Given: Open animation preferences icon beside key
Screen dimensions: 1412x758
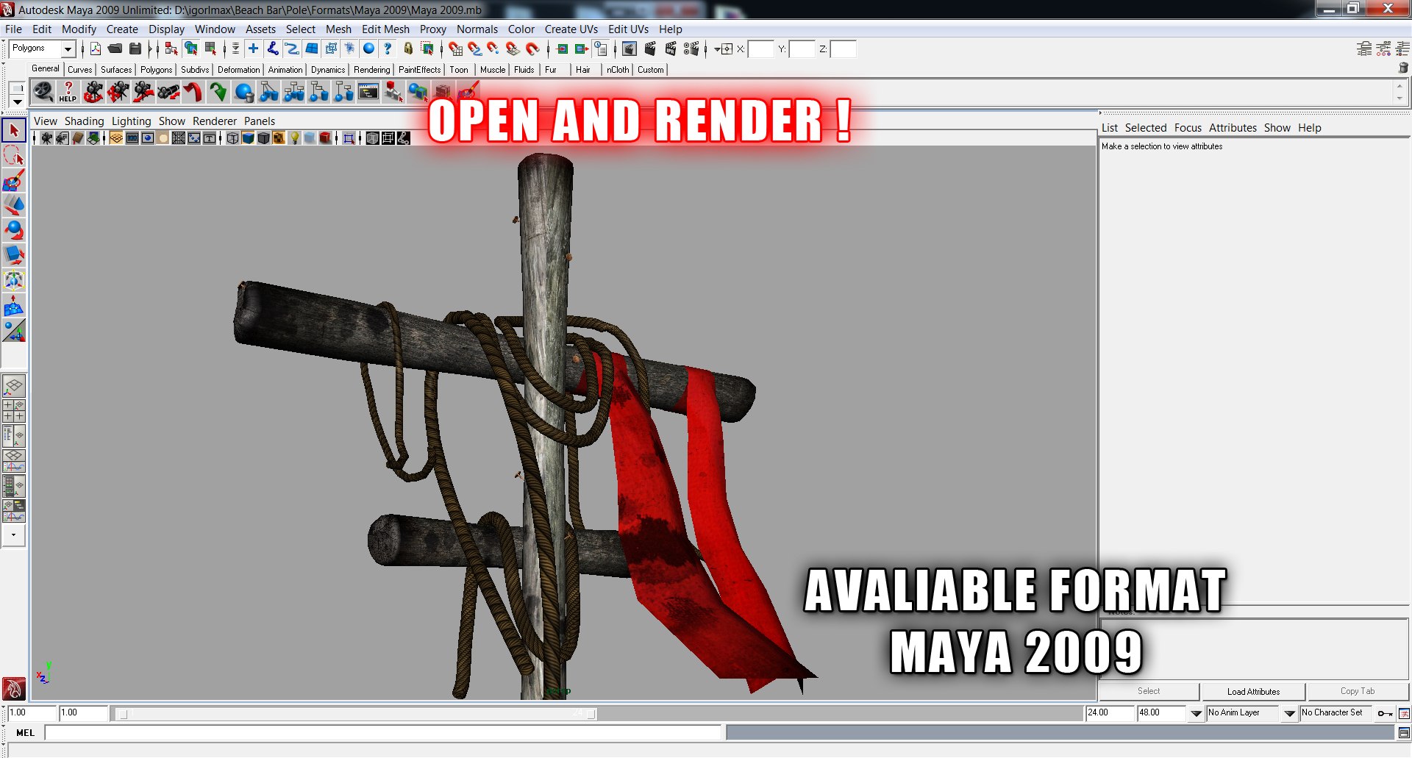Looking at the screenshot, I should (x=1404, y=713).
